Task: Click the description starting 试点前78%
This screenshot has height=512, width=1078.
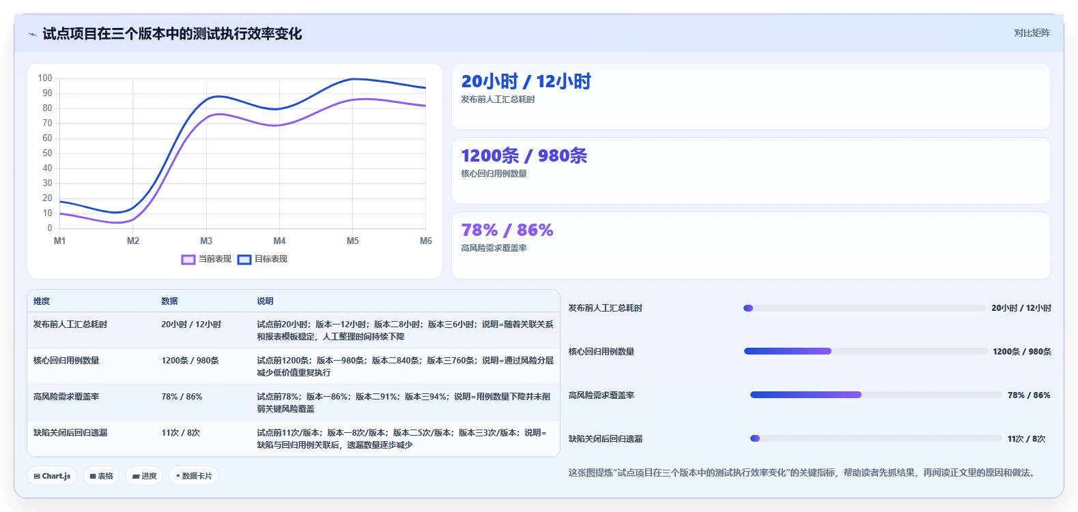Action: pos(403,403)
